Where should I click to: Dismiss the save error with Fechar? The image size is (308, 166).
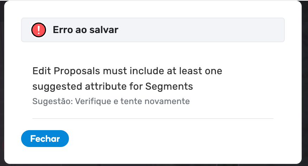click(x=45, y=139)
